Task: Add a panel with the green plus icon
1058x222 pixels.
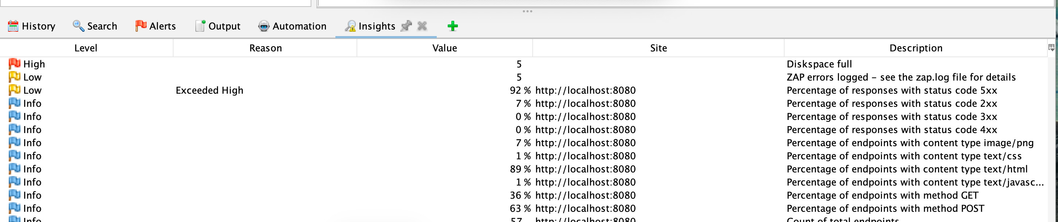Action: [452, 26]
